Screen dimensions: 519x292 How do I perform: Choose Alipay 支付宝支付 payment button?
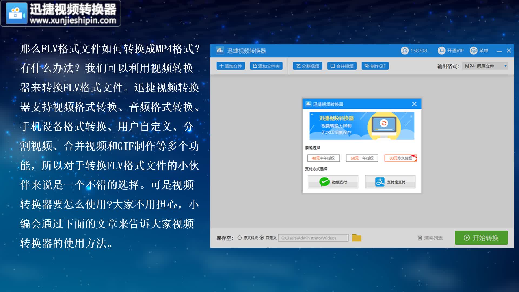pos(390,182)
